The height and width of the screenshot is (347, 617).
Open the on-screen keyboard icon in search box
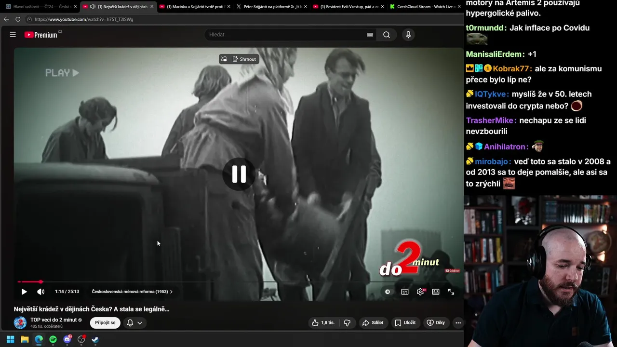point(370,35)
